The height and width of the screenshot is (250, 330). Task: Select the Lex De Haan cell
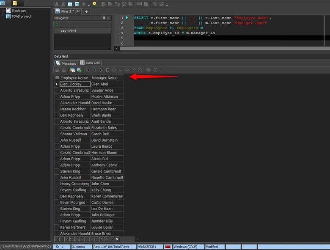click(107, 209)
